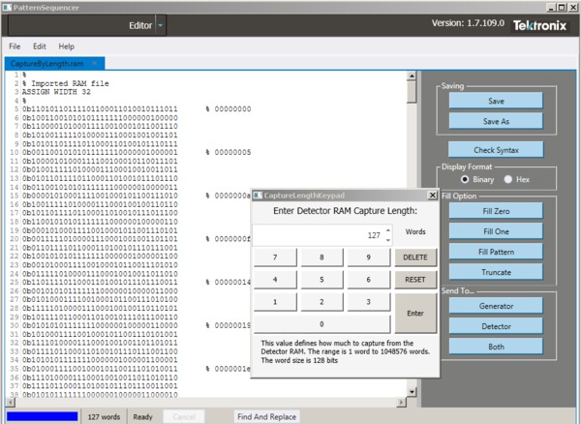
Task: Send pattern to Generator
Action: 495,305
